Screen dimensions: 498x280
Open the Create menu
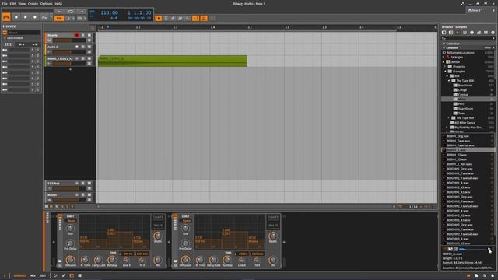[x=33, y=4]
